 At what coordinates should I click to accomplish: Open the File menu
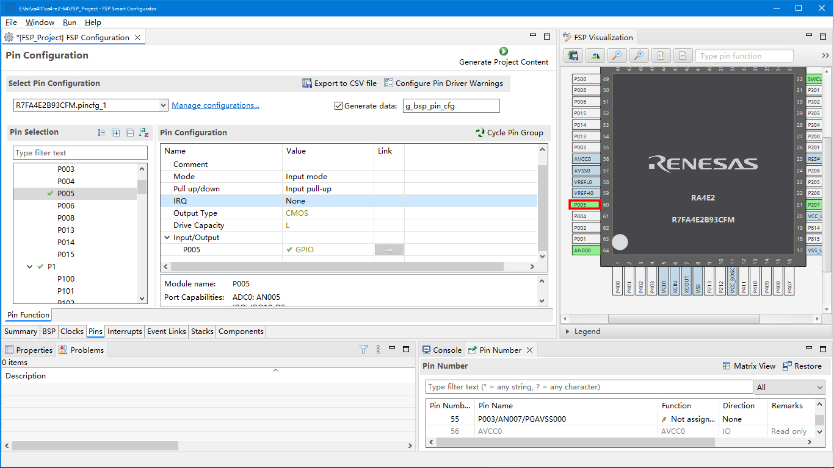click(x=11, y=23)
